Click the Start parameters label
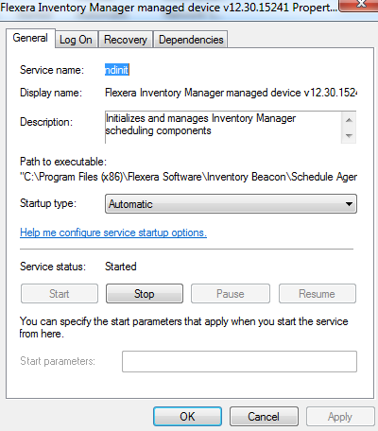 click(58, 361)
